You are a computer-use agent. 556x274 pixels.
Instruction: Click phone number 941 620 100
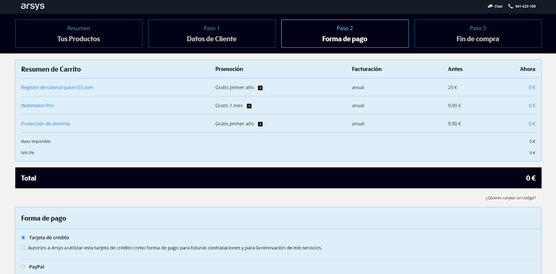coord(525,6)
